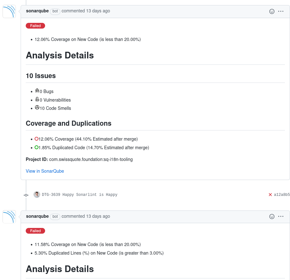This screenshot has height=280, width=290.
Task: Open the sonarqube author name in second comment
Action: pyautogui.click(x=37, y=216)
